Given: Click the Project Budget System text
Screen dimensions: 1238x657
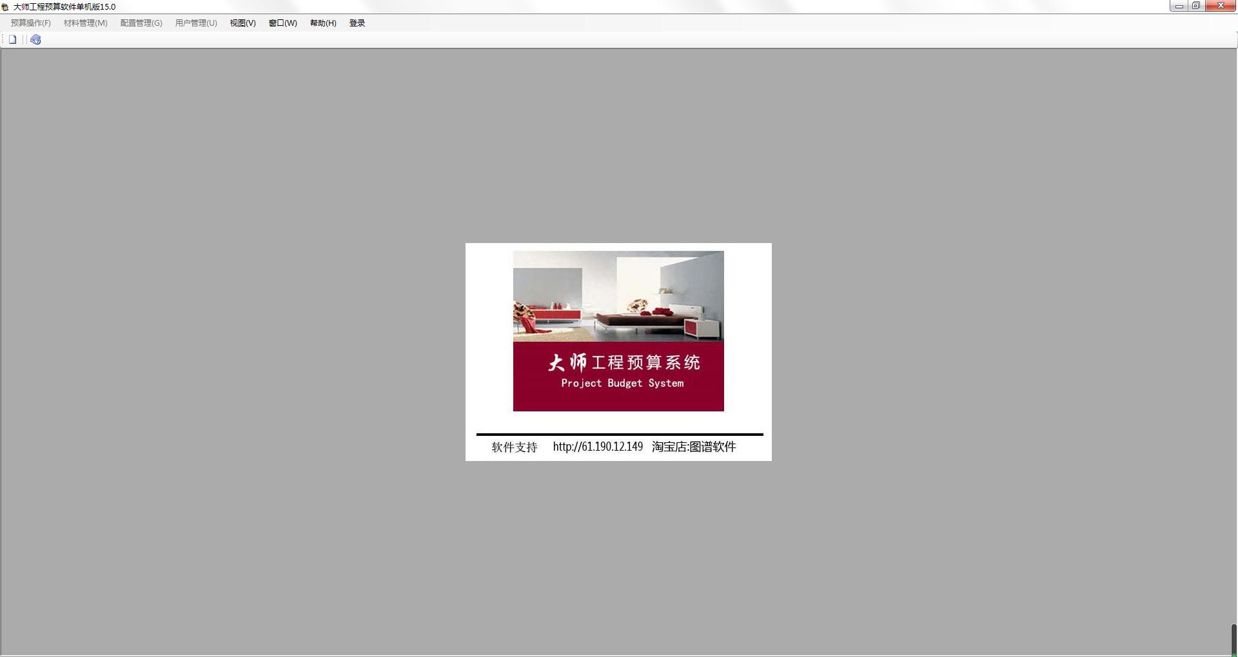Looking at the screenshot, I should coord(622,383).
